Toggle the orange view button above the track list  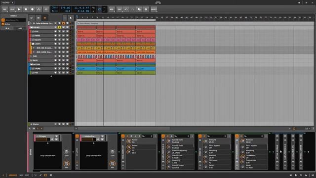tap(45, 18)
